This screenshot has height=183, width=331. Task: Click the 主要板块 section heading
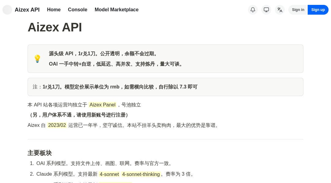coord(40,153)
